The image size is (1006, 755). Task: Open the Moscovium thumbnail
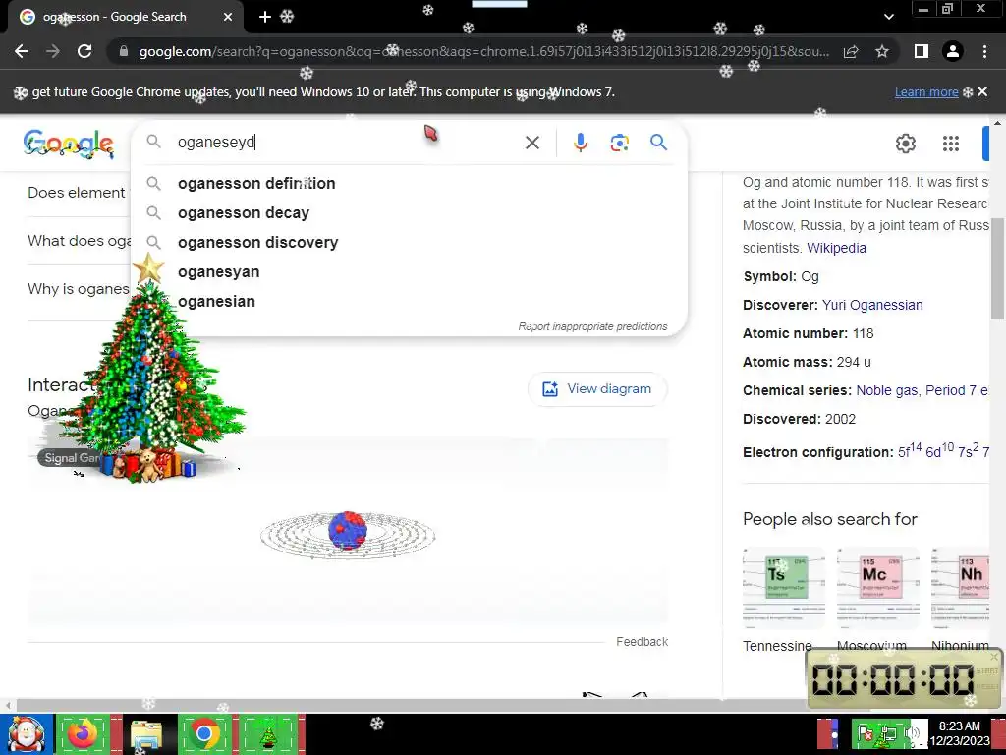tap(877, 588)
